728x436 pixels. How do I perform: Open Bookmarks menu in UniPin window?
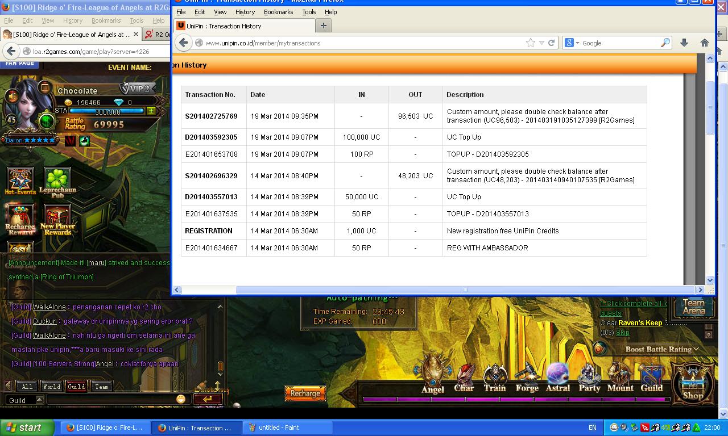coord(278,12)
